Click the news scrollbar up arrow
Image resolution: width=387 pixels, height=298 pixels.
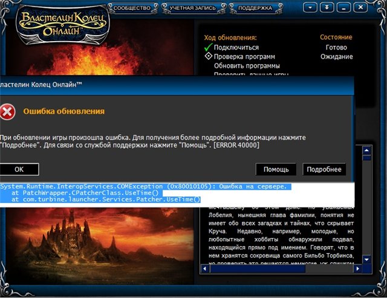pyautogui.click(x=366, y=149)
